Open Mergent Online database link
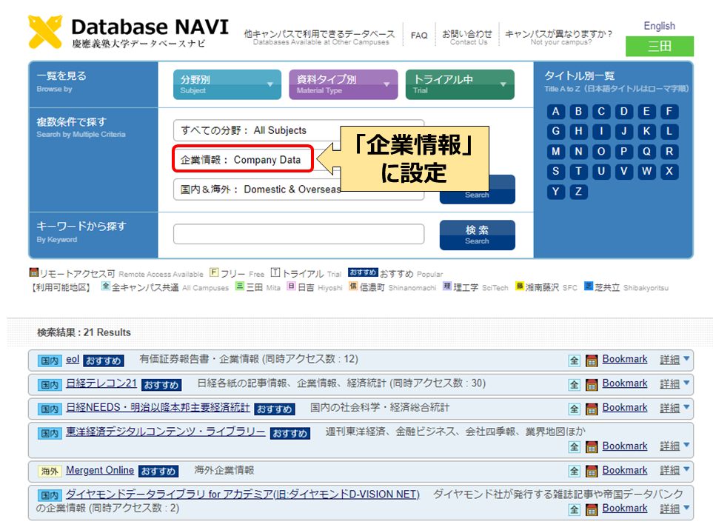 click(x=100, y=470)
